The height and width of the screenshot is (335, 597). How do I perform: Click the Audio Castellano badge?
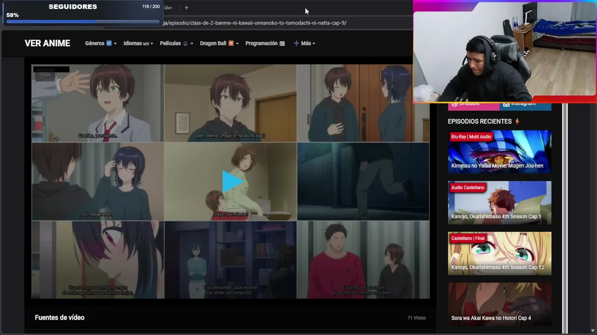(468, 188)
